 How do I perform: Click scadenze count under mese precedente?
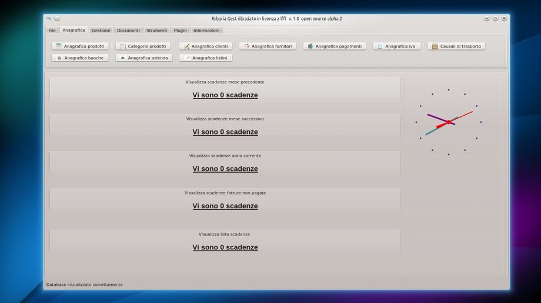225,95
